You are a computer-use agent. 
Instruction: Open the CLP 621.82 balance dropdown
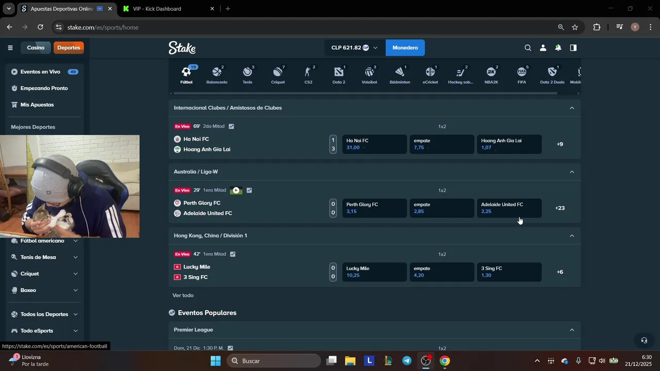[x=354, y=48]
